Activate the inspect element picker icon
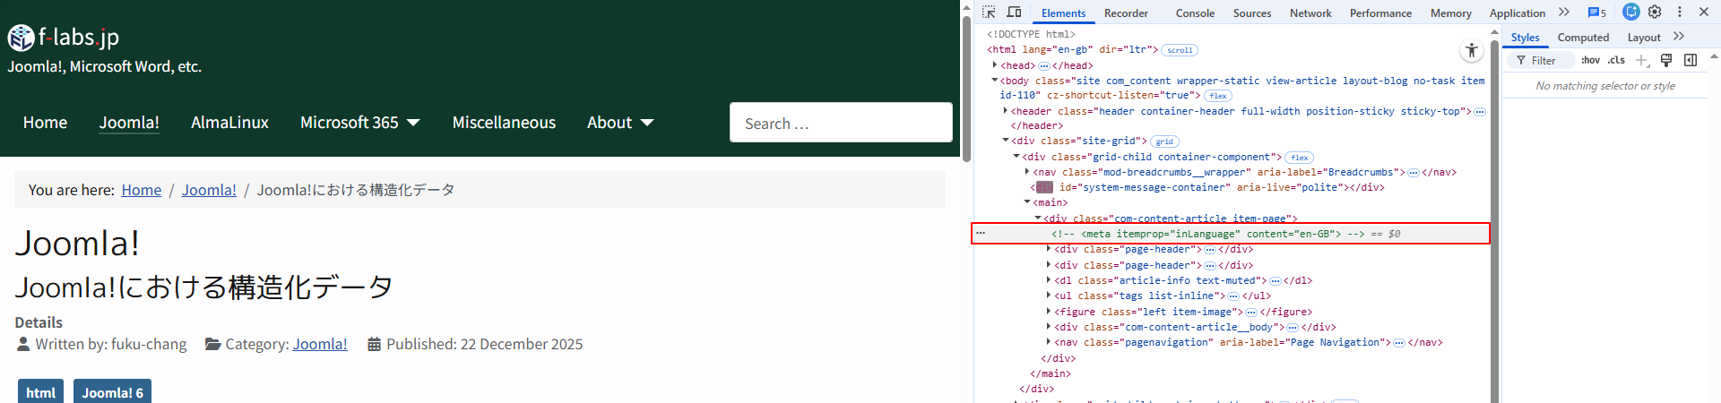Viewport: 1721px width, 403px height. click(989, 13)
